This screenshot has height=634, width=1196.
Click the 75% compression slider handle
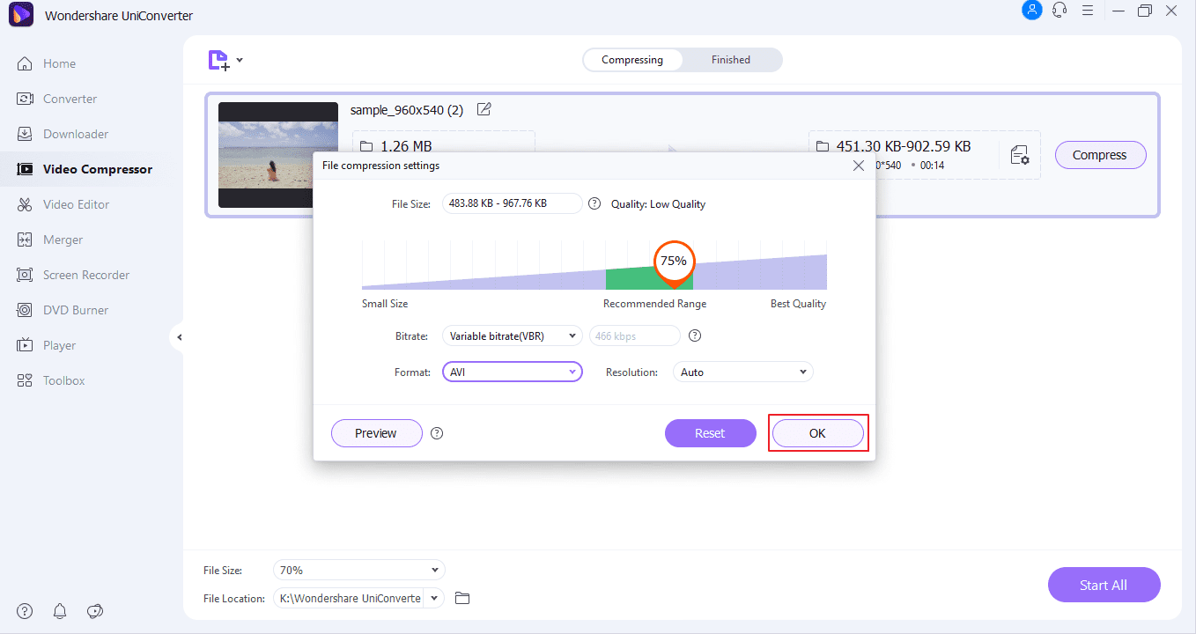[674, 262]
